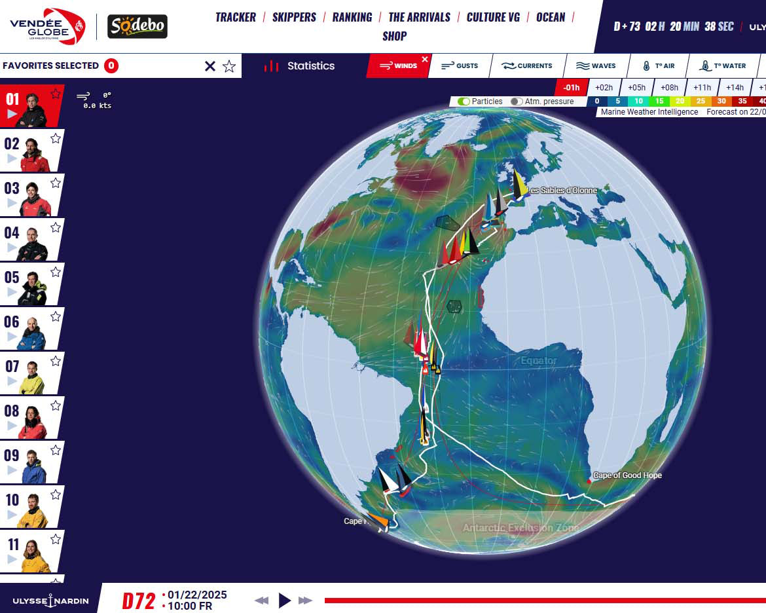Viewport: 766px width, 613px height.
Task: Expand skipper 05 play arrow
Action: 12,292
